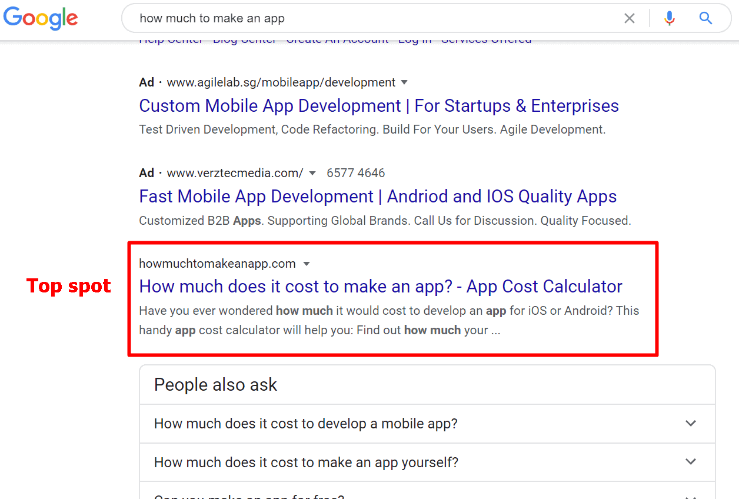Viewport: 739px width, 499px height.
Task: Open "How much does it cost to make an app?" result
Action: 381,287
